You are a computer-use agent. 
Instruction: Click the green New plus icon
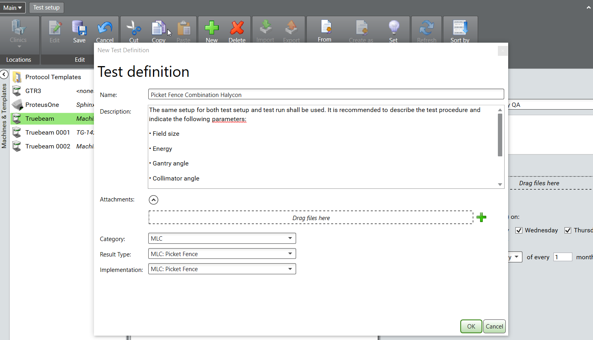(x=212, y=28)
